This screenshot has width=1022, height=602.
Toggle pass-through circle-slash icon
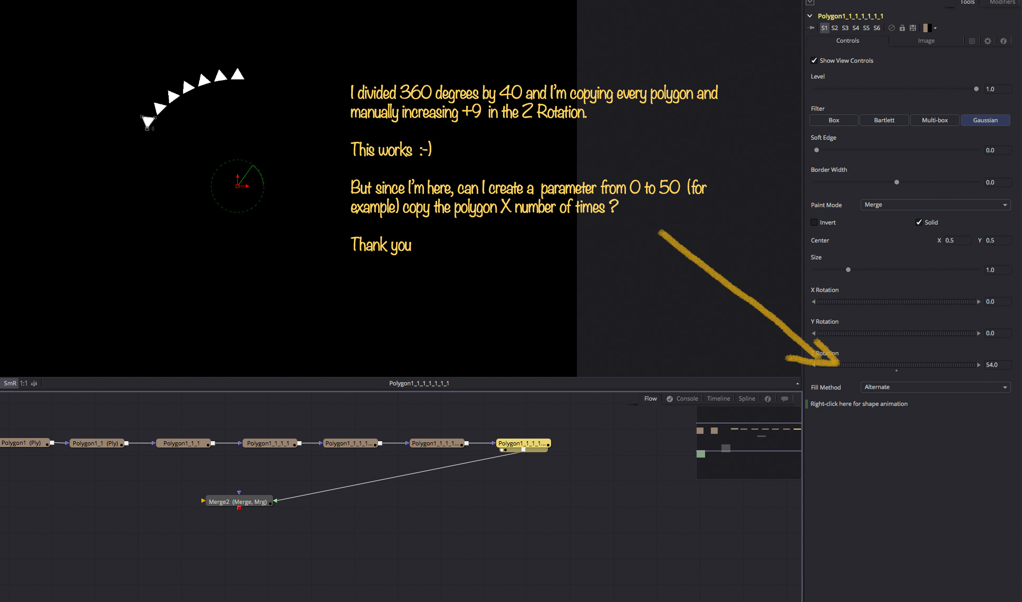point(892,28)
